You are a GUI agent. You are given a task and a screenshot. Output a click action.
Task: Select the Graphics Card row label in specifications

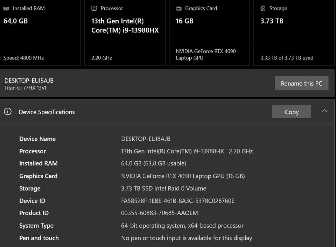pyautogui.click(x=38, y=176)
